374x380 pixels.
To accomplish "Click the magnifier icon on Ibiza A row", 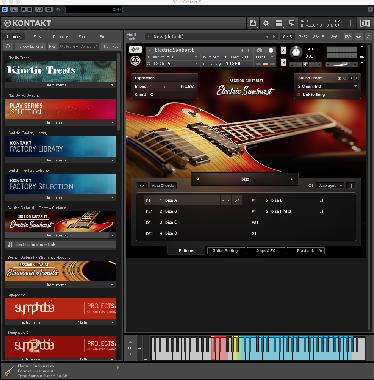I will (236, 200).
